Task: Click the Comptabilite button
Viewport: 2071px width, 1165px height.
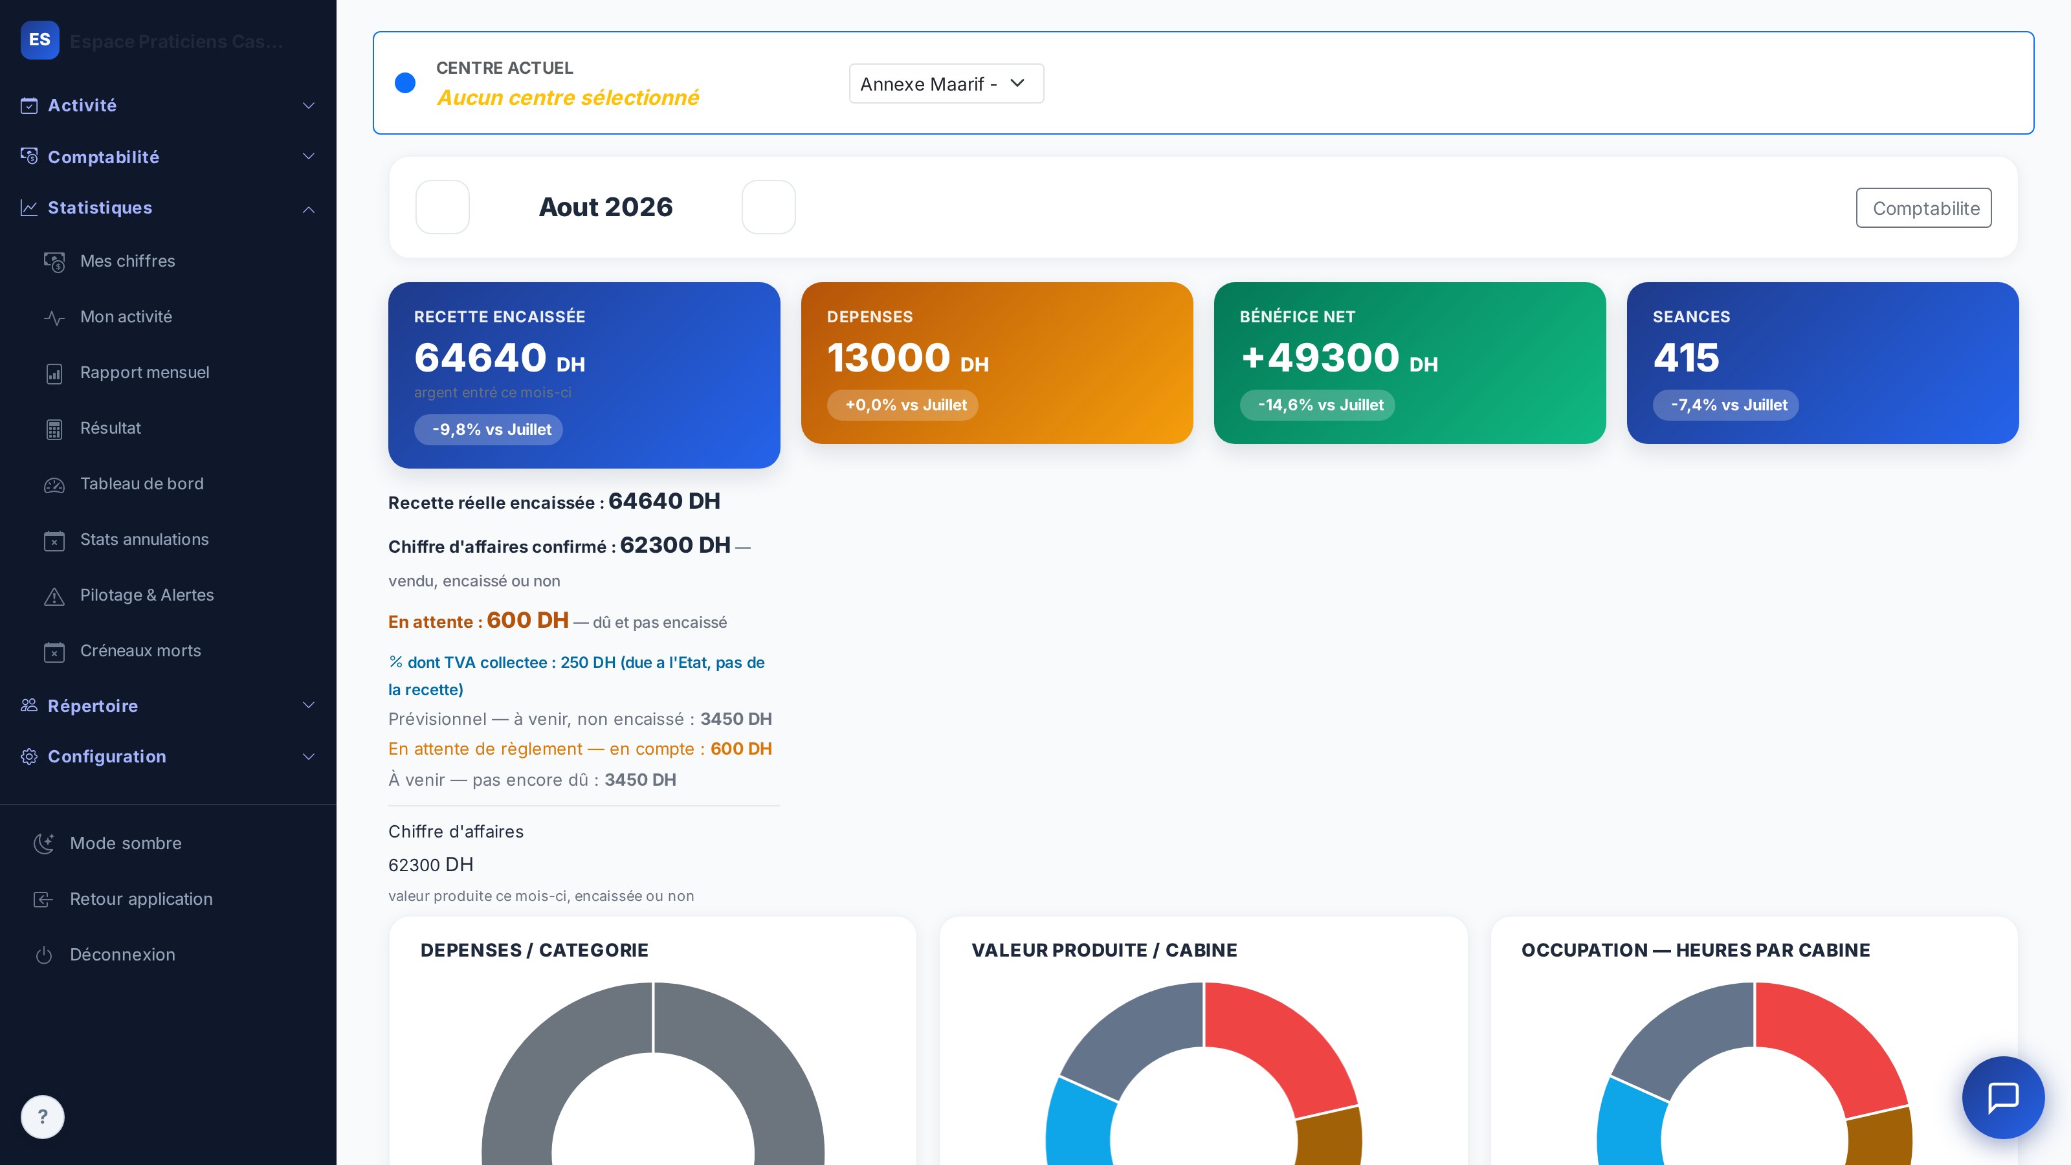Action: click(1923, 208)
